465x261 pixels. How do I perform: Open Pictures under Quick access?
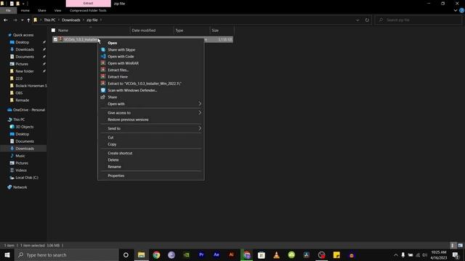22,64
